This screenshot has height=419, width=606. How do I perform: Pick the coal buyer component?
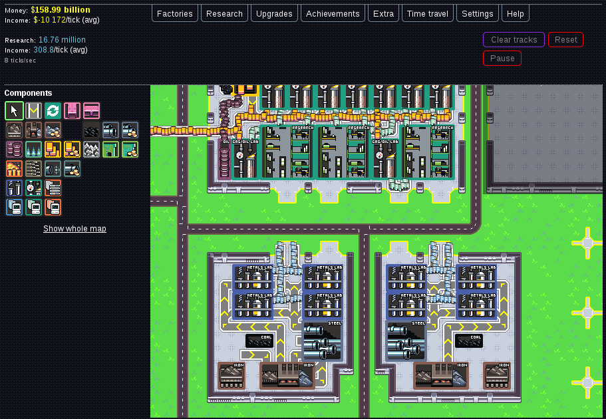(92, 130)
